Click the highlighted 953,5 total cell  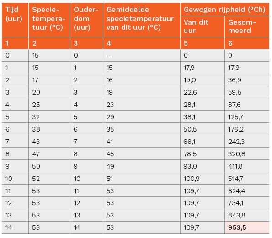tap(247, 227)
